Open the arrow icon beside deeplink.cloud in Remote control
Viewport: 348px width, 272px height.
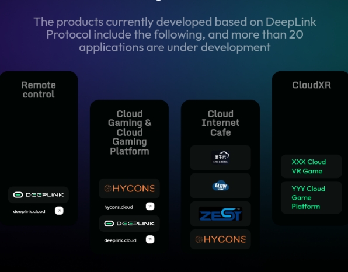59,211
